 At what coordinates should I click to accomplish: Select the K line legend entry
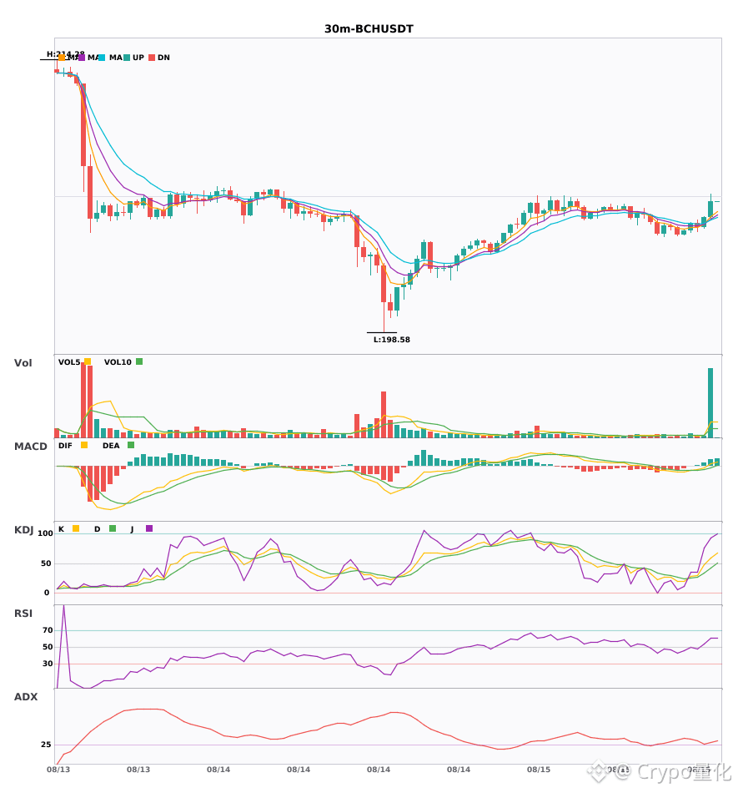tap(68, 529)
